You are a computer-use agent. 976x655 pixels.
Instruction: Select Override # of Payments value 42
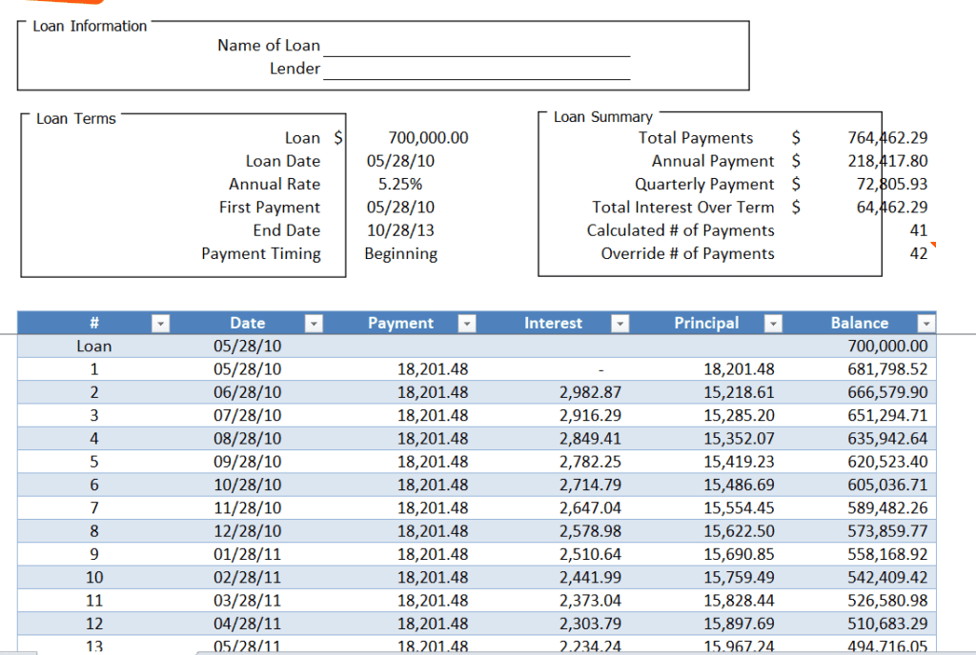coord(919,253)
